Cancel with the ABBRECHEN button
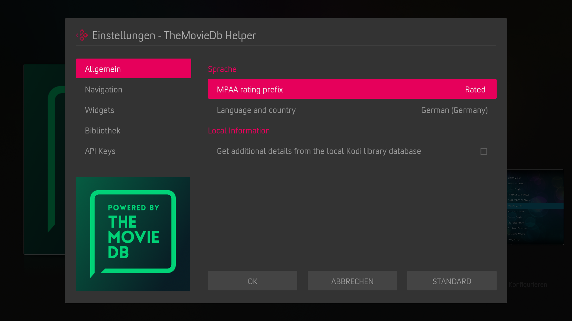Viewport: 572px width, 321px height. tap(352, 281)
